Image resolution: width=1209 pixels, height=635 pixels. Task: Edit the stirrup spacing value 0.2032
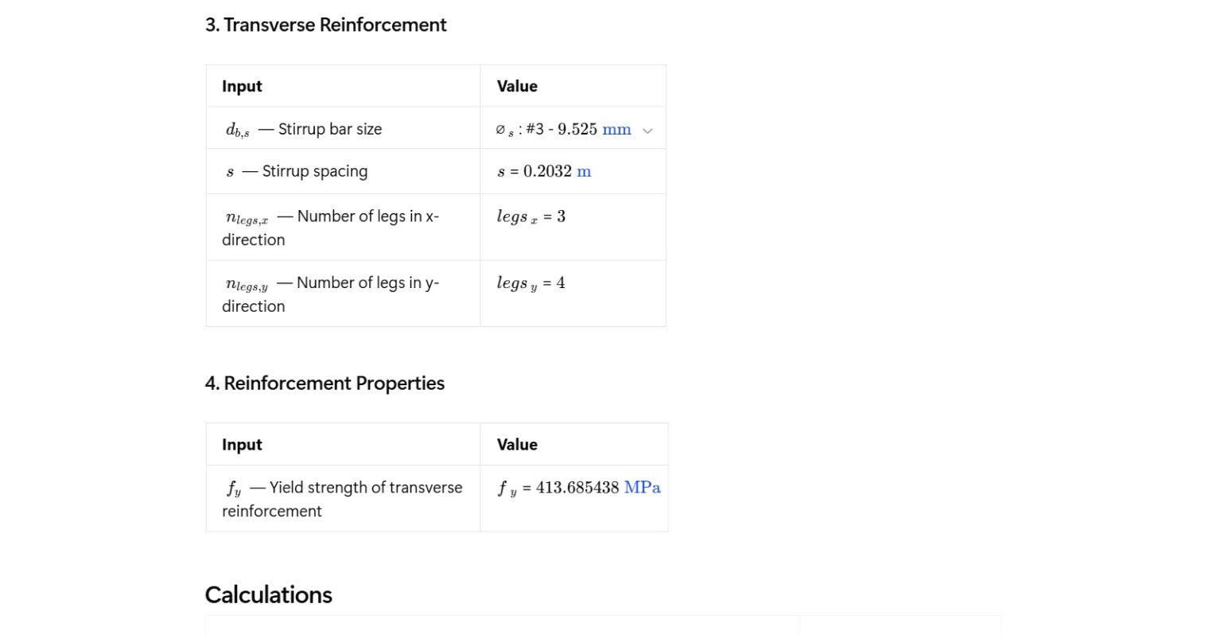click(547, 171)
